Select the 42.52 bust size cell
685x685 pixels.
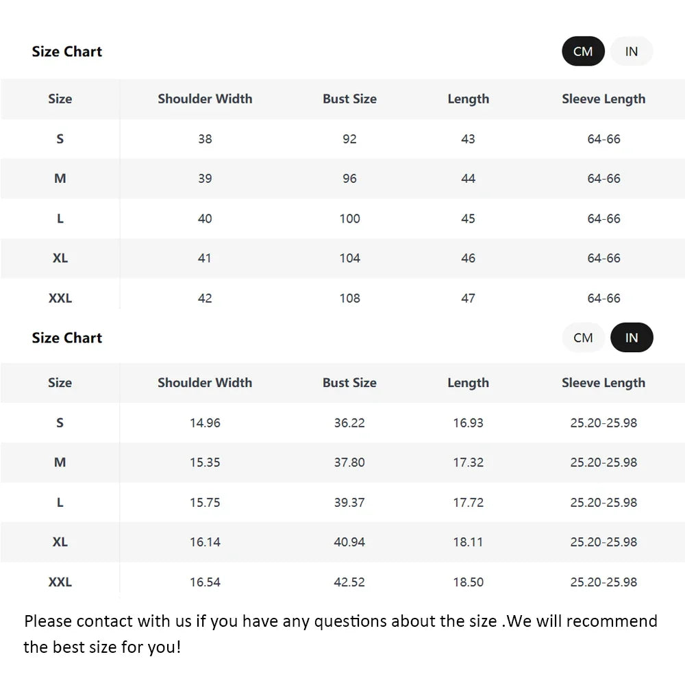349,582
